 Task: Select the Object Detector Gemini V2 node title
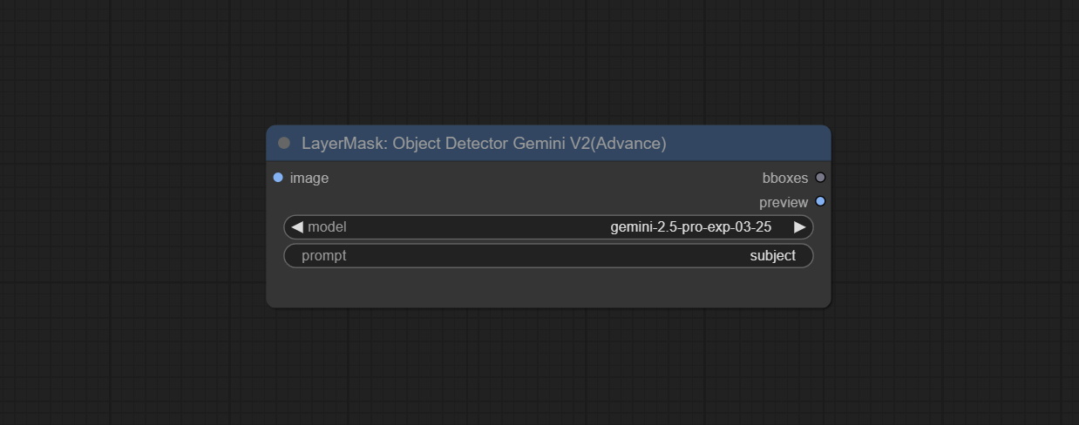[484, 143]
